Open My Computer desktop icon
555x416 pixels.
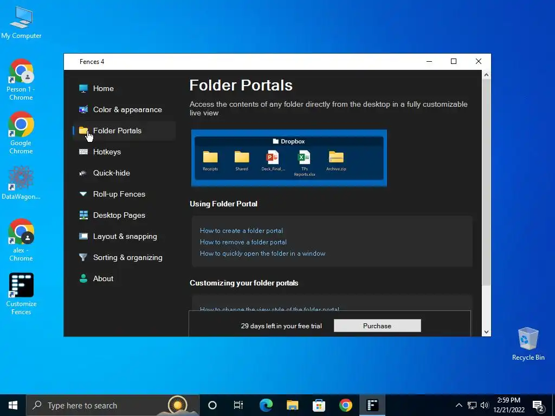tap(21, 23)
